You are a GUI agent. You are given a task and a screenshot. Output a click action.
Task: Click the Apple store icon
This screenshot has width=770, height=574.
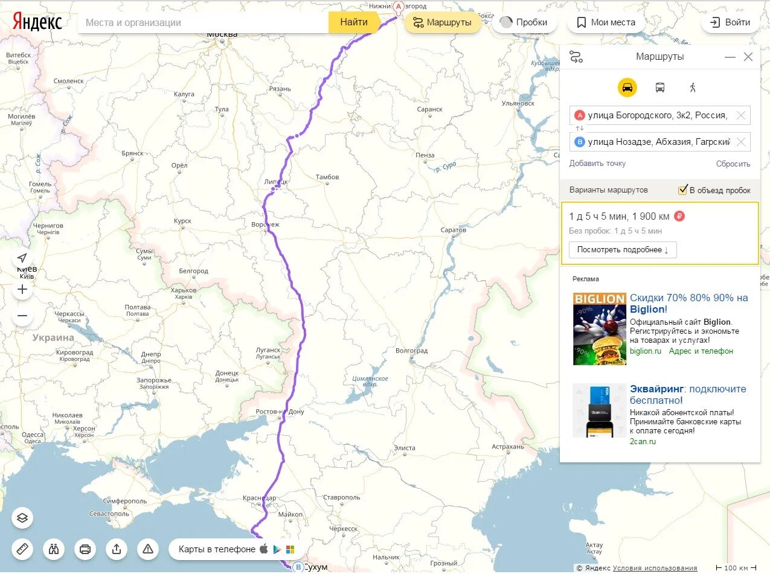(263, 549)
